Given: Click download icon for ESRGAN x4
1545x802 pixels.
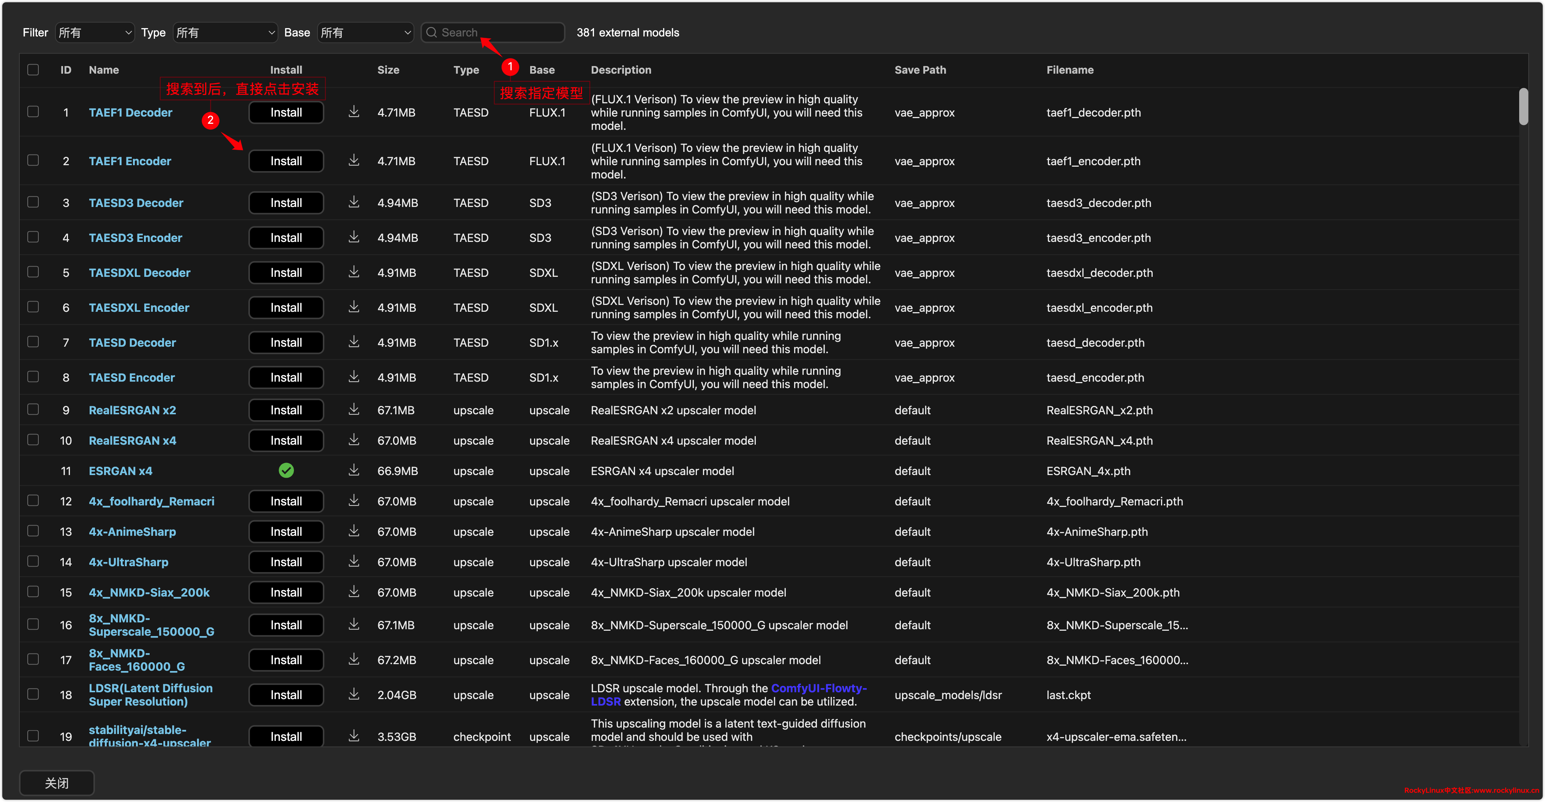Looking at the screenshot, I should click(x=354, y=470).
